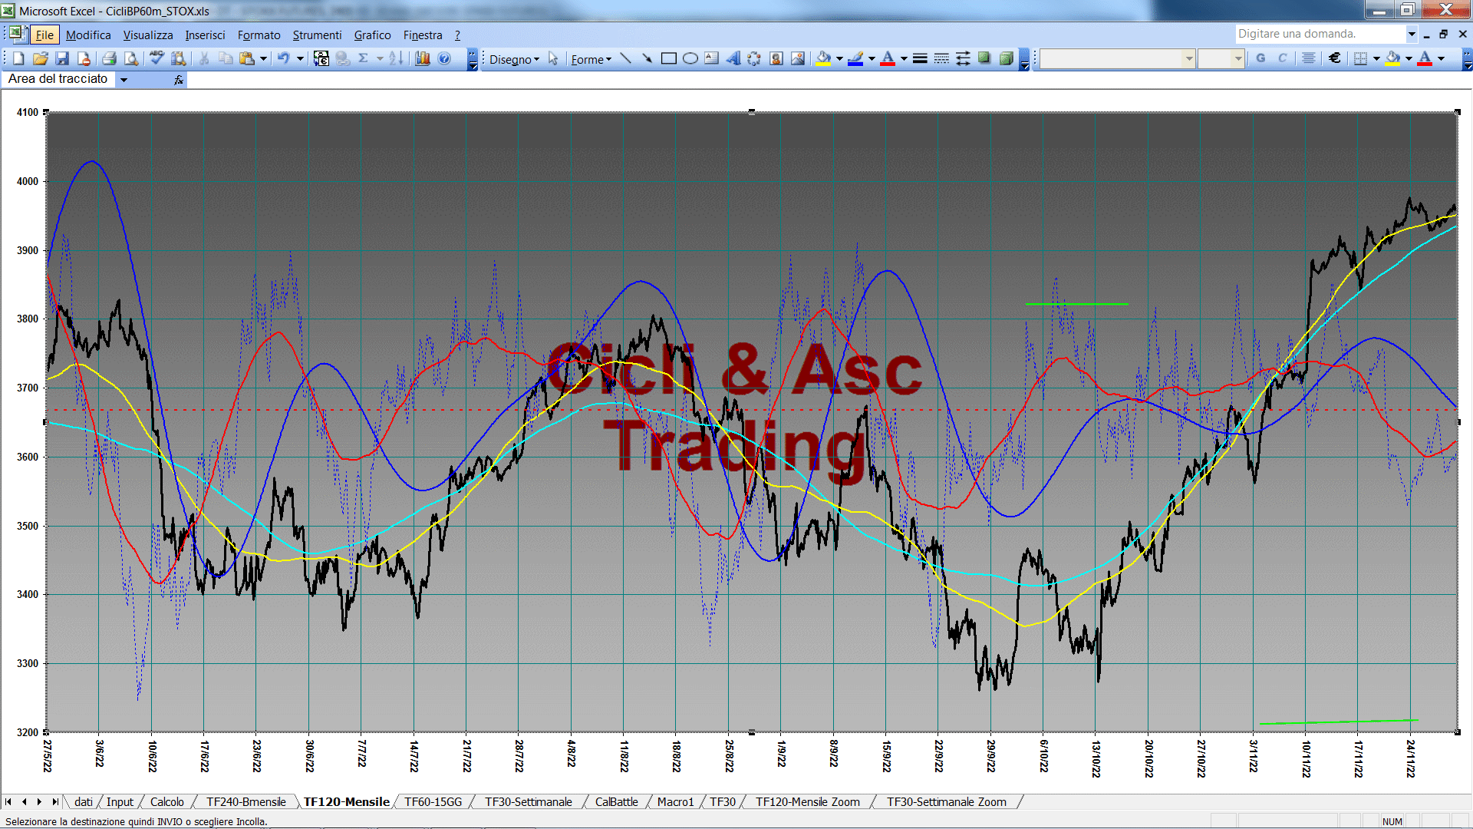Open the Modifica menu

pyautogui.click(x=88, y=35)
